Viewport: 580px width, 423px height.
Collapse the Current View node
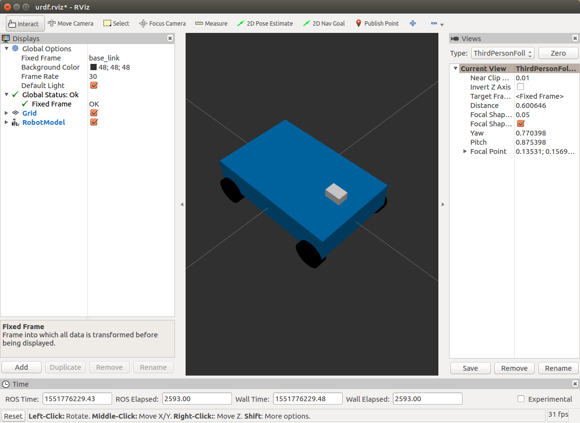(455, 68)
